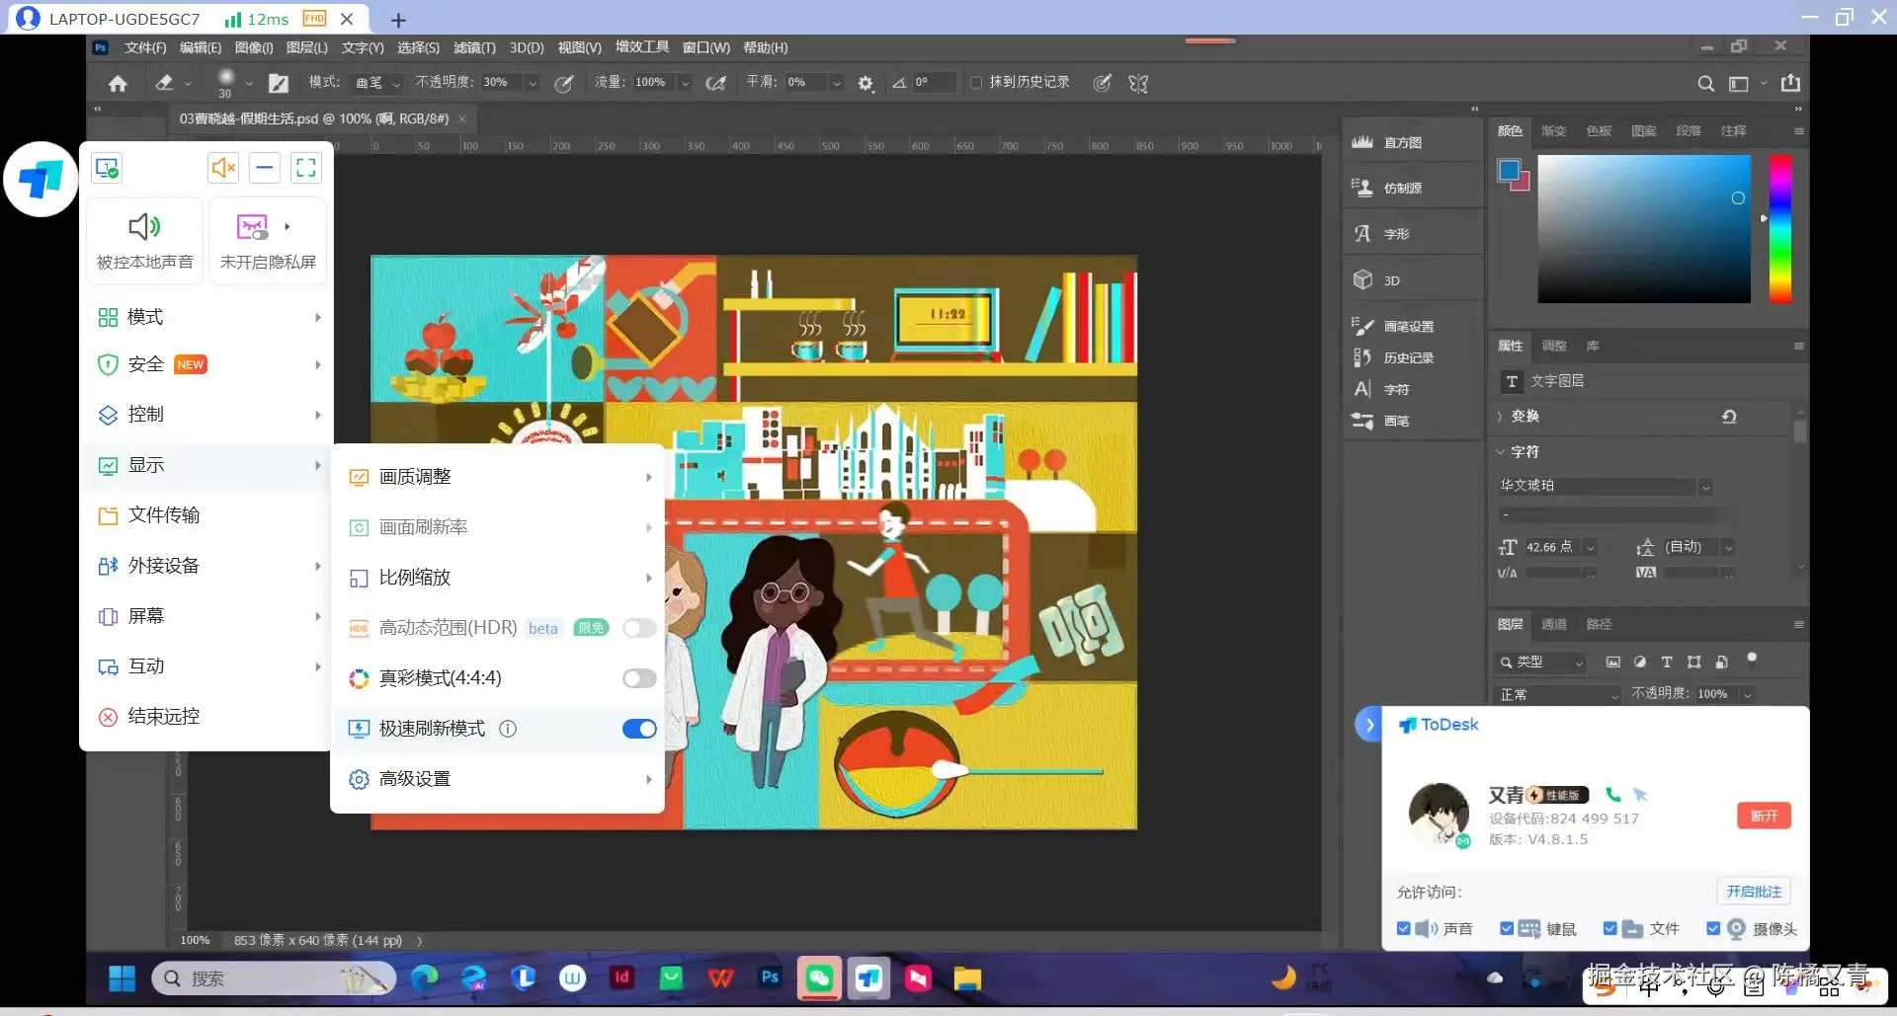
Task: Click the 开启批注 button
Action: point(1754,892)
